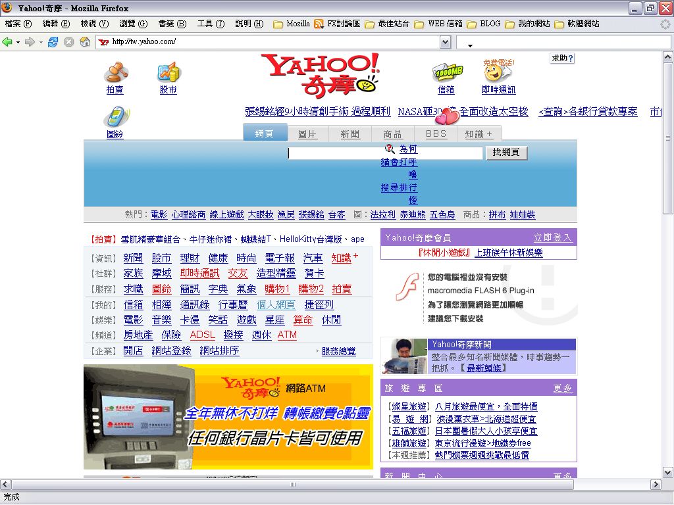Click the Flash plug-in icon

point(407,287)
